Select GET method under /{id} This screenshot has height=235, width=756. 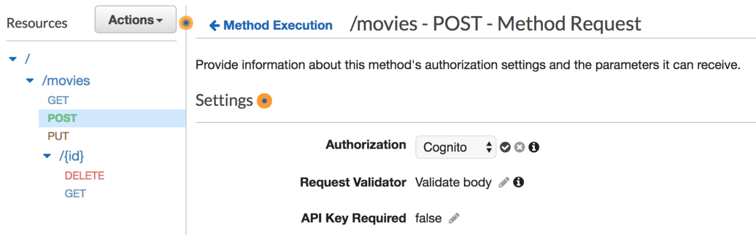(x=76, y=194)
